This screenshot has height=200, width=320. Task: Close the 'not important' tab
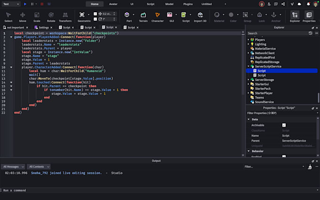[27, 28]
